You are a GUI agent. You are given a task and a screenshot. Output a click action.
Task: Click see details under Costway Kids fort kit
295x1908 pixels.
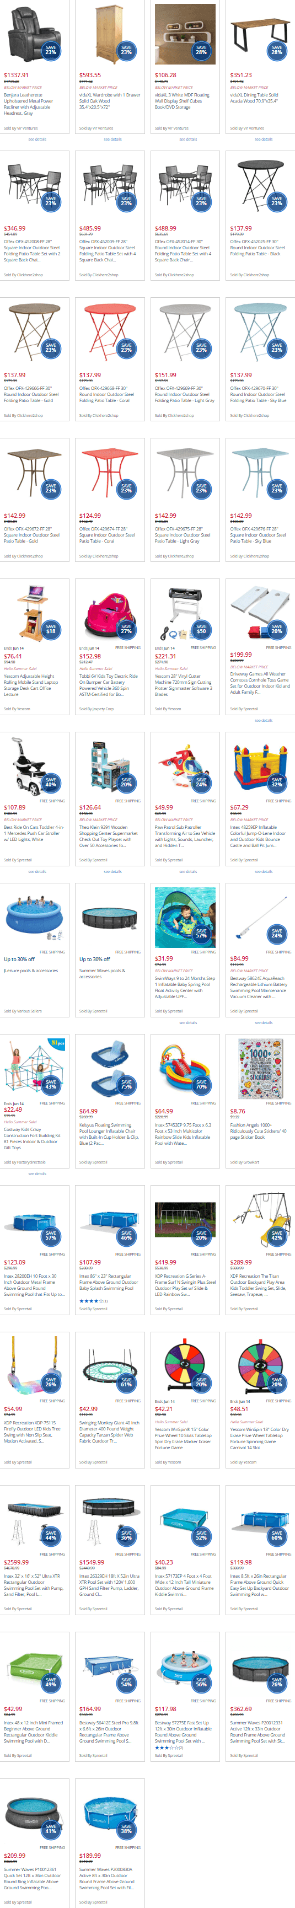pos(37,1173)
